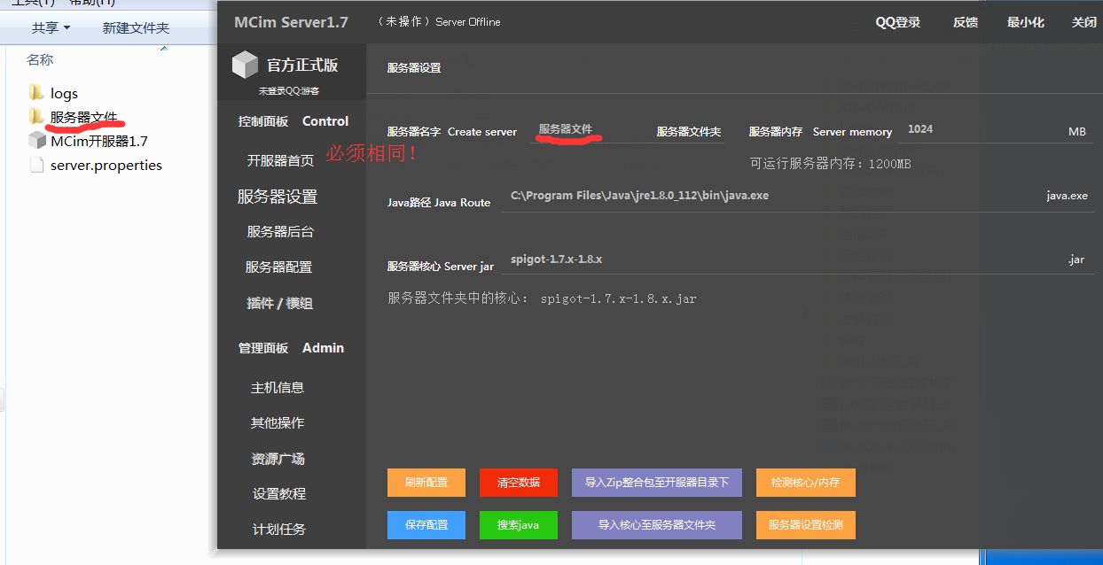Click the .jar suffix label

pyautogui.click(x=1076, y=259)
